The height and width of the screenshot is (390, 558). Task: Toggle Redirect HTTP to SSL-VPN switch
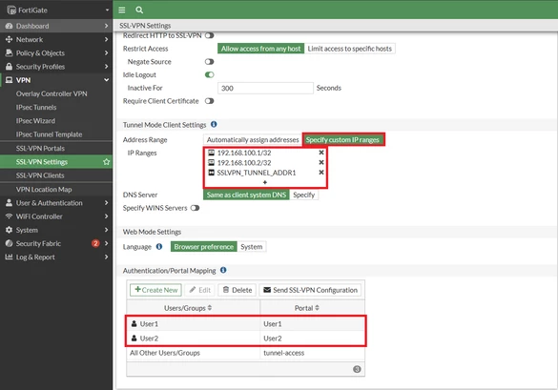pos(209,35)
